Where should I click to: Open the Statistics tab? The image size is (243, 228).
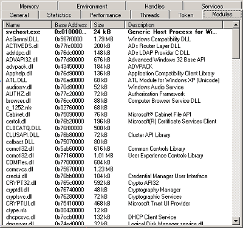[60, 15]
